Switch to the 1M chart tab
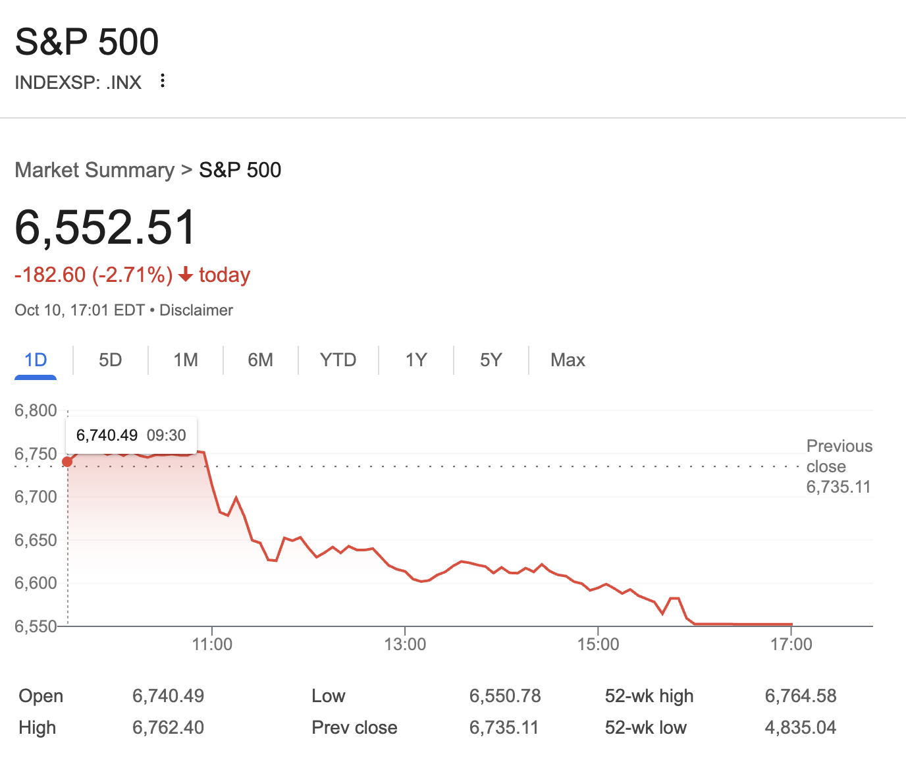The width and height of the screenshot is (906, 768). click(186, 360)
